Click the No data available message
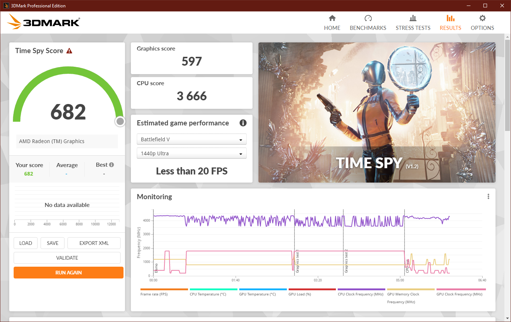The image size is (511, 322). (x=67, y=205)
